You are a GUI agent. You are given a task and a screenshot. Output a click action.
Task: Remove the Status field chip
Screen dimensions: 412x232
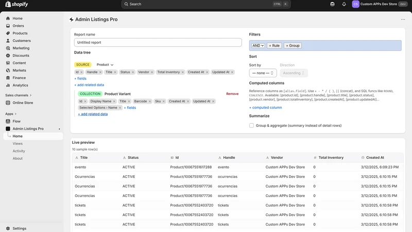pyautogui.click(x=133, y=72)
